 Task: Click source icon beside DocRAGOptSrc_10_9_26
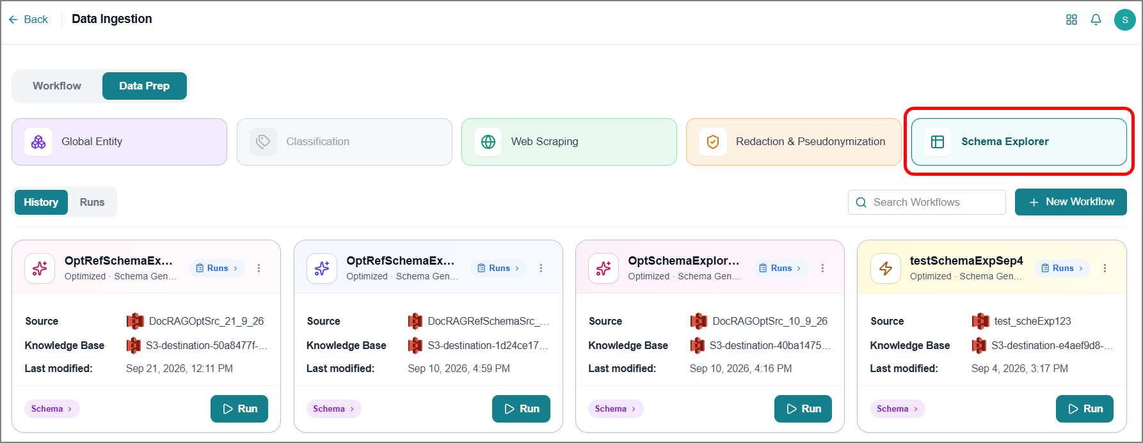(699, 321)
